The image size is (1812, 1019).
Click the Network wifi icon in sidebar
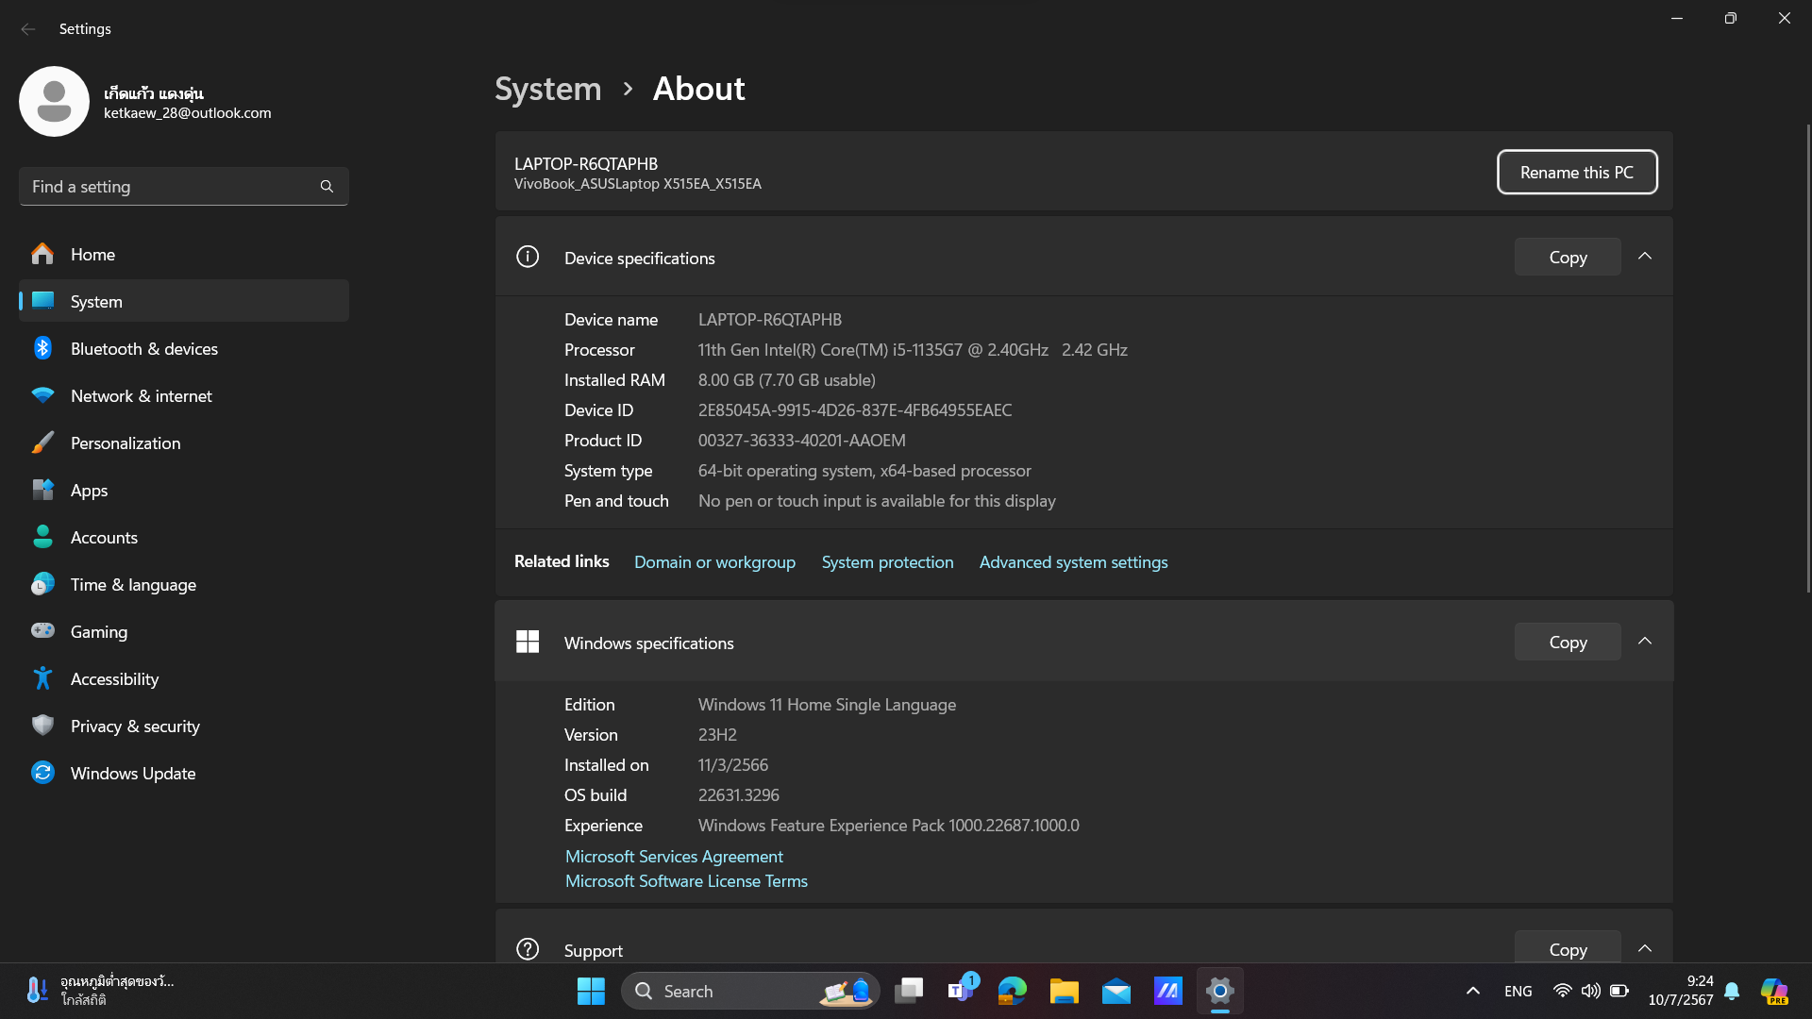tap(42, 395)
